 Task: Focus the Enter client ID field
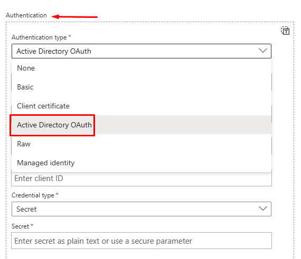coord(142,179)
